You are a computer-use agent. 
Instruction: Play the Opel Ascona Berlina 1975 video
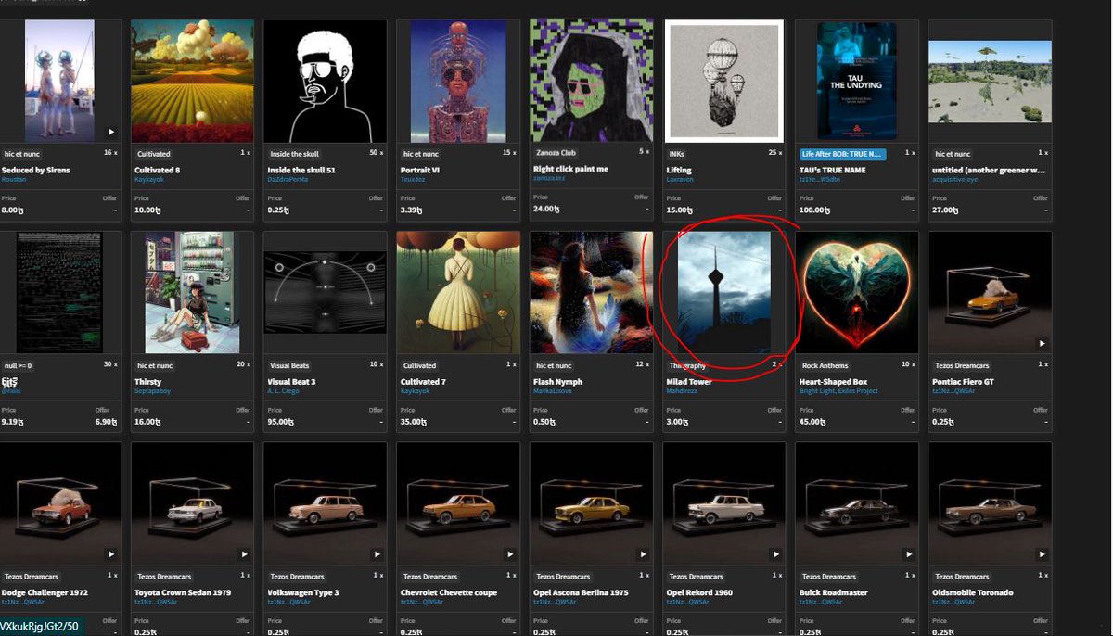[x=642, y=554]
